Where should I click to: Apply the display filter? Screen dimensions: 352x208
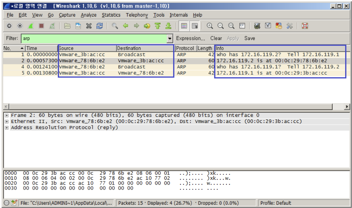point(233,38)
